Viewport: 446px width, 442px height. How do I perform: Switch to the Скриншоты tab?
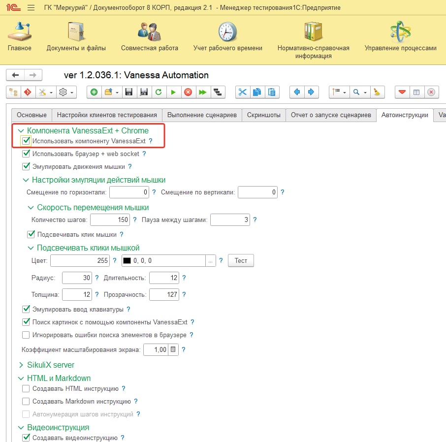click(264, 115)
